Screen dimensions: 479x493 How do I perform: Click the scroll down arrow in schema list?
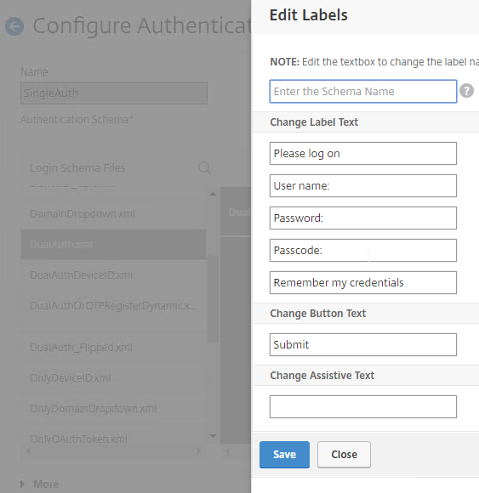(x=213, y=436)
